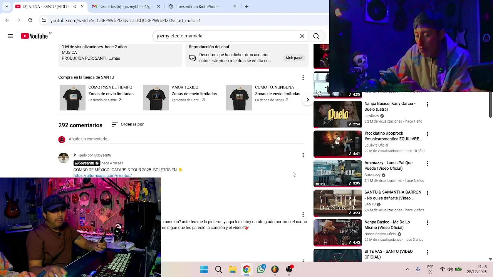This screenshot has width=493, height=277.
Task: Click the browser address bar URL
Action: click(x=126, y=20)
